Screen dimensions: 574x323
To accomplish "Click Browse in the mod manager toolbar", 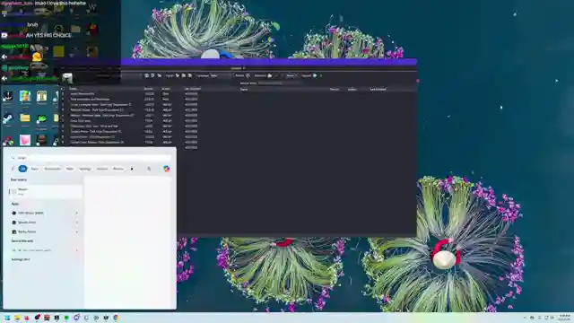I will (239, 75).
